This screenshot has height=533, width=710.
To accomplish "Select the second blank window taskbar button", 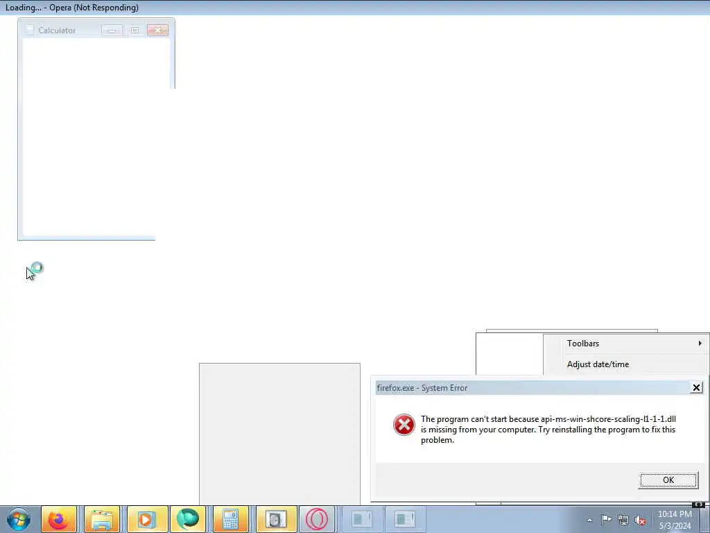I will (404, 519).
